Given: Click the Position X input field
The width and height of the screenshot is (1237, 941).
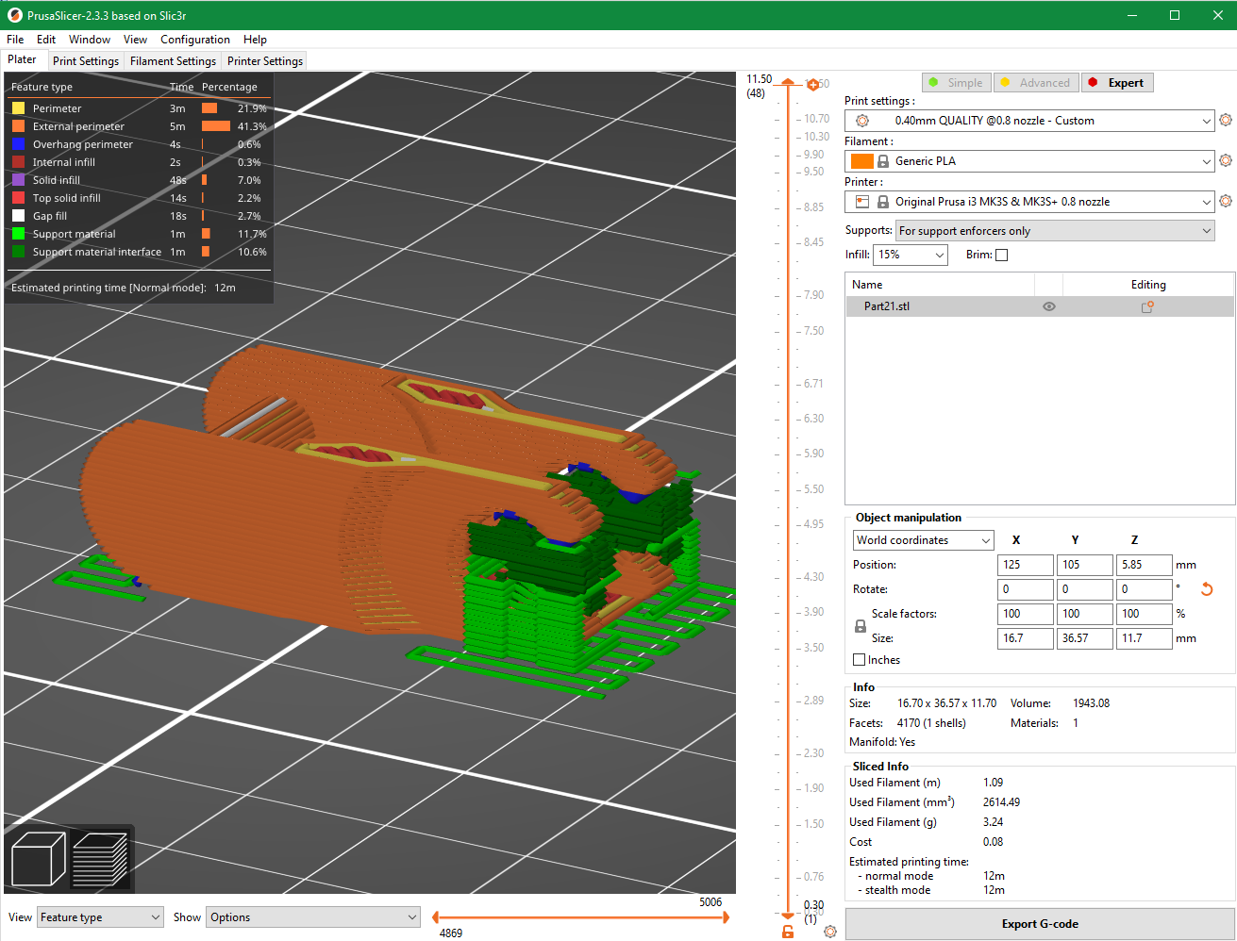Looking at the screenshot, I should [1025, 565].
